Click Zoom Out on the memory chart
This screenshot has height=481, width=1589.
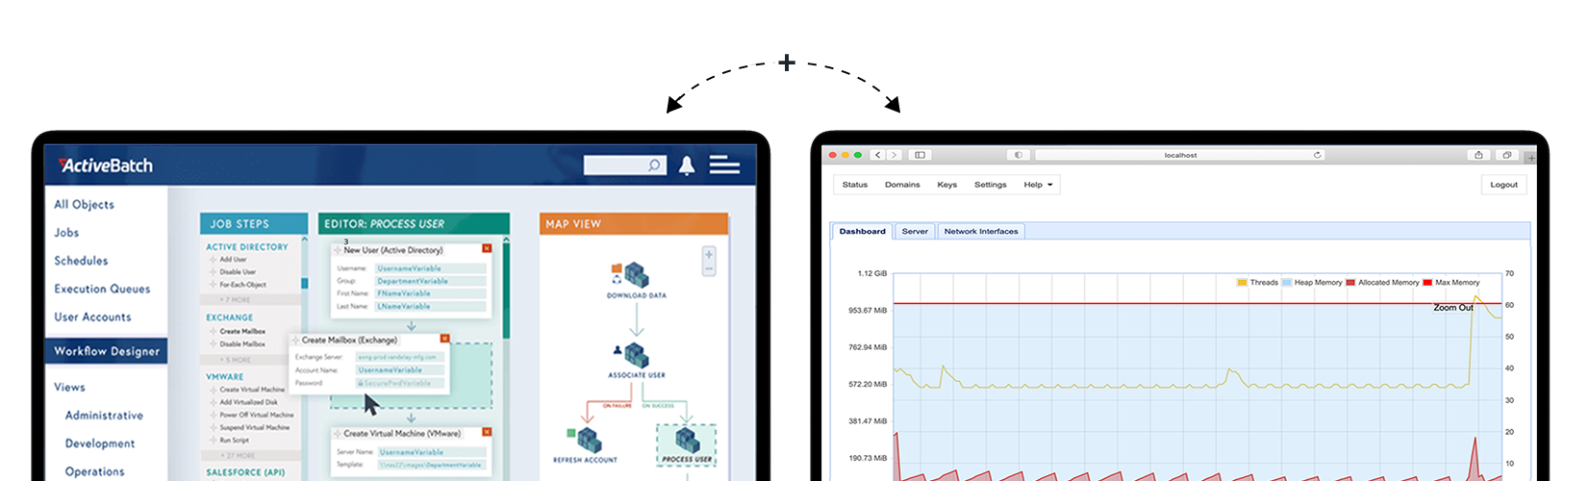1452,308
